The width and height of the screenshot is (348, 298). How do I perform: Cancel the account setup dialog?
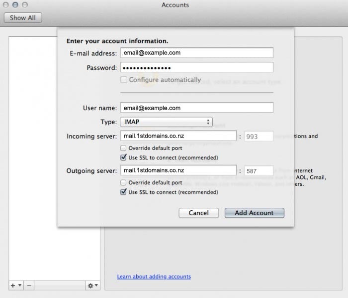coord(198,213)
